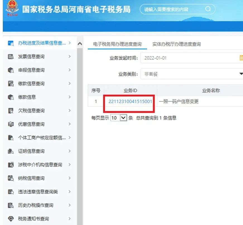Click the 涉税中介机构信息查询 sidebar icon

pos(11,165)
